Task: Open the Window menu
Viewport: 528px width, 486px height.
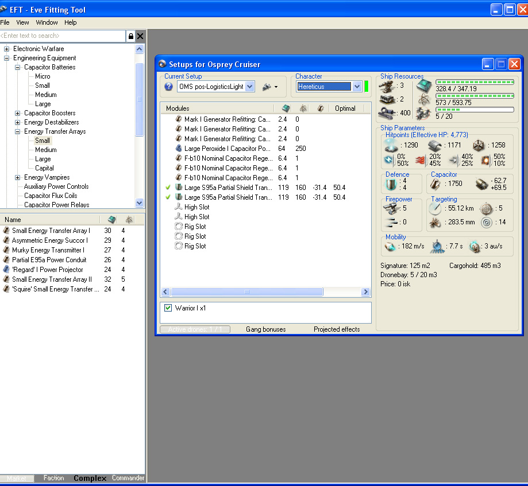Action: pos(47,22)
